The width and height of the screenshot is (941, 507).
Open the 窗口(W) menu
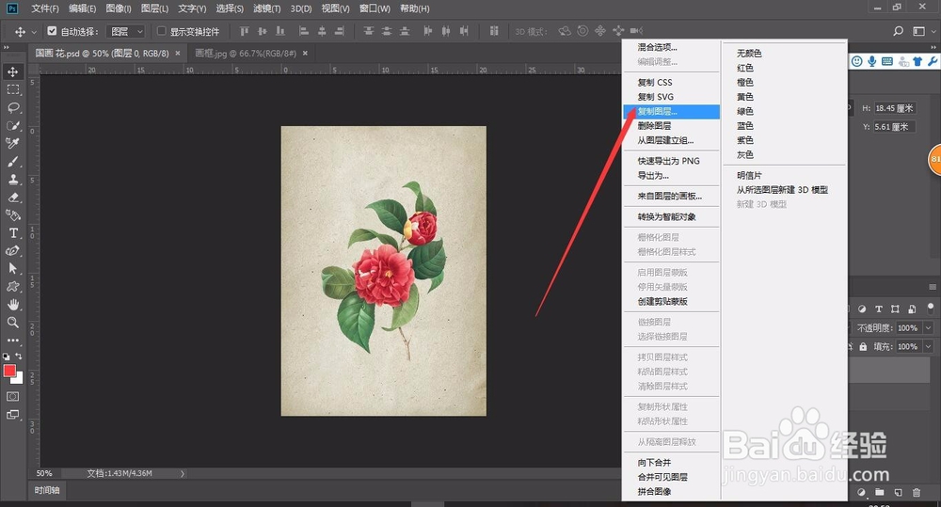click(375, 8)
